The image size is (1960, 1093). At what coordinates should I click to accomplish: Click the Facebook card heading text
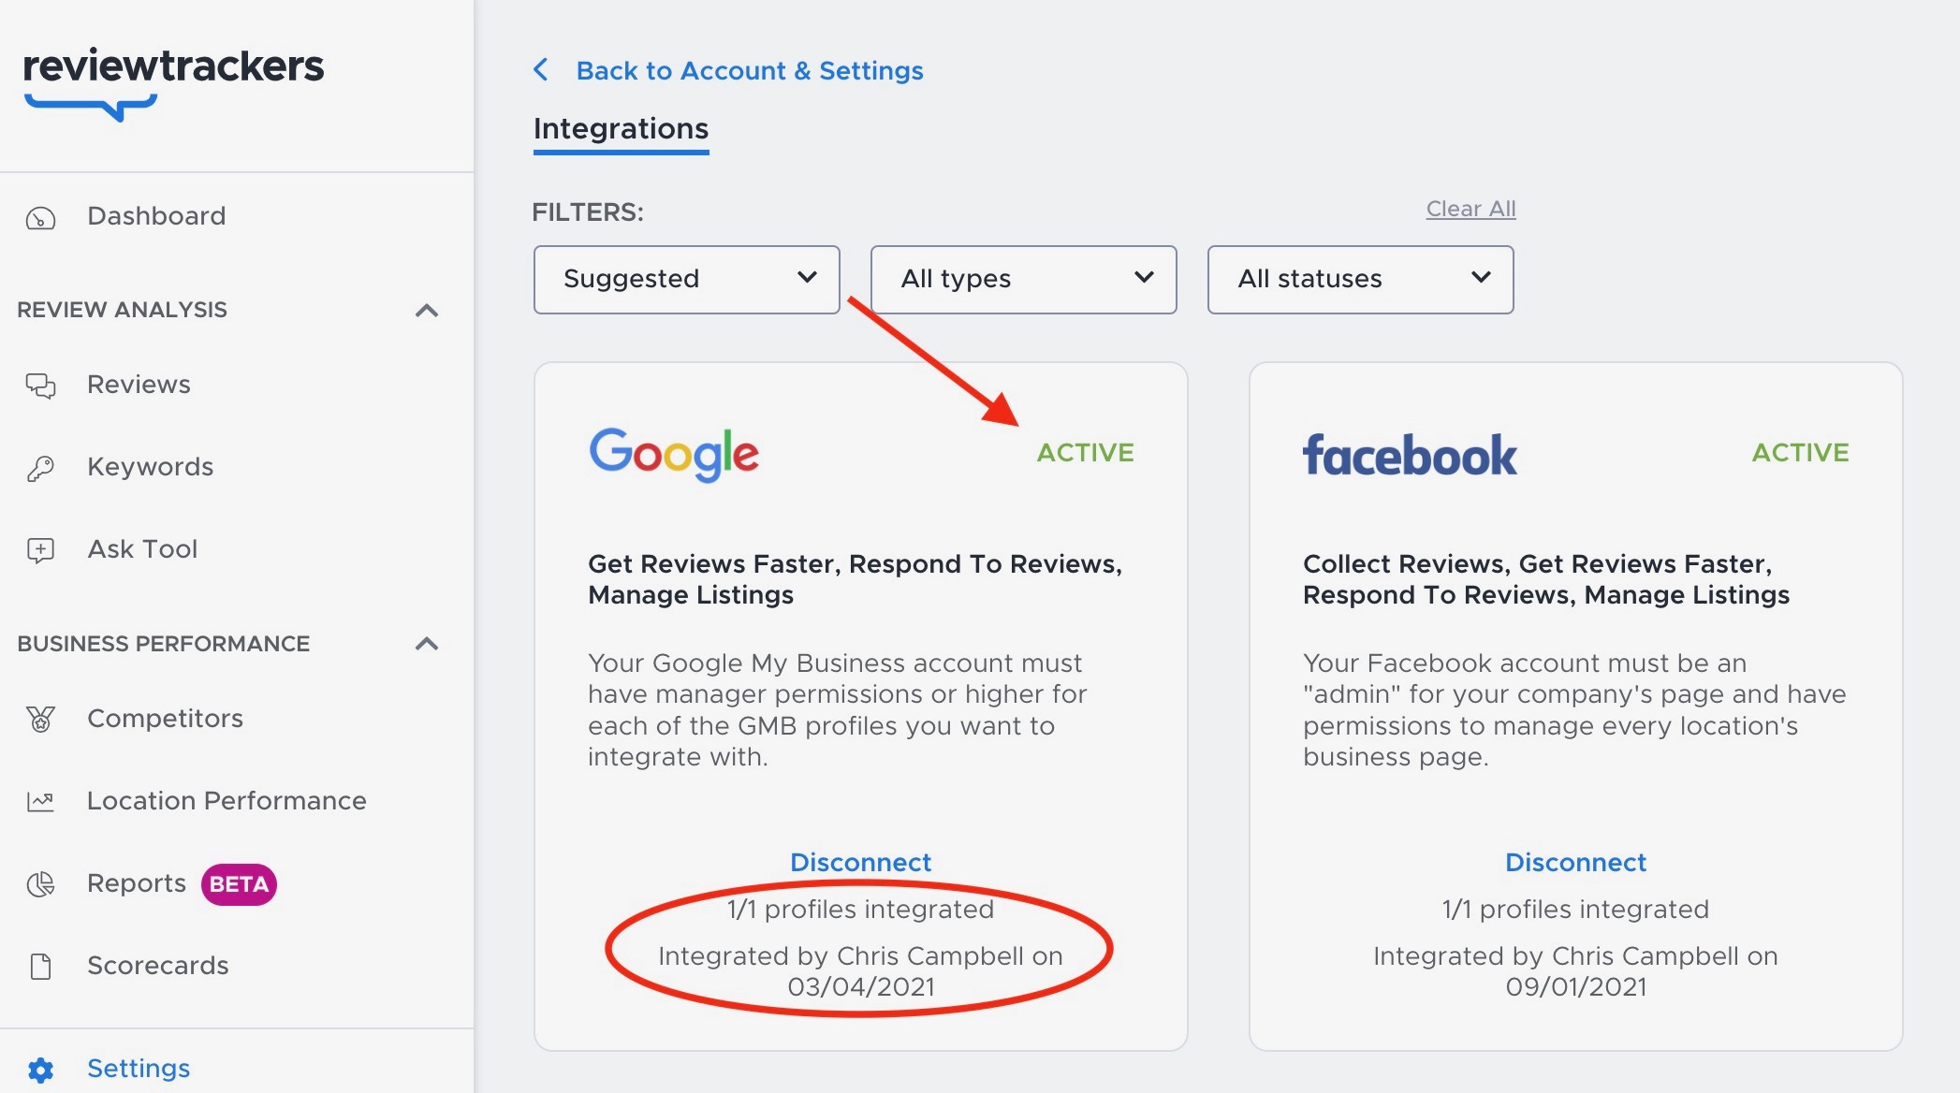[x=1546, y=579]
